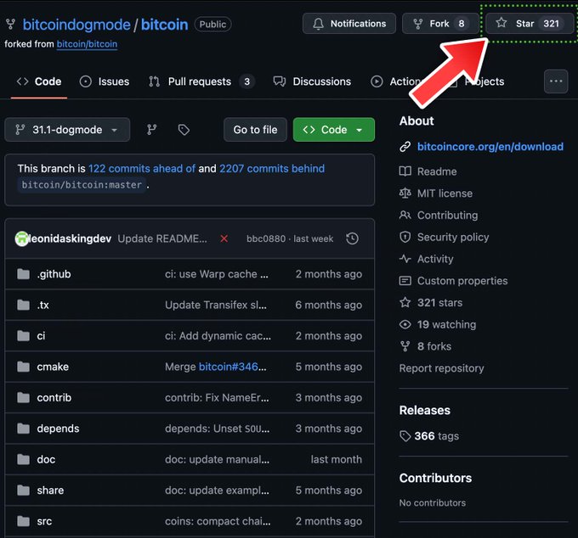Switch to the Code tab
The image size is (578, 538).
click(39, 81)
